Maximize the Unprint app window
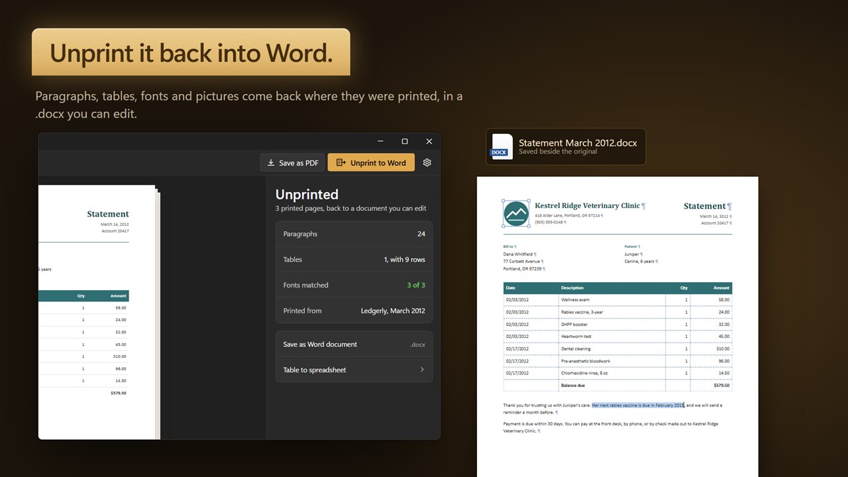This screenshot has width=848, height=477. click(405, 141)
